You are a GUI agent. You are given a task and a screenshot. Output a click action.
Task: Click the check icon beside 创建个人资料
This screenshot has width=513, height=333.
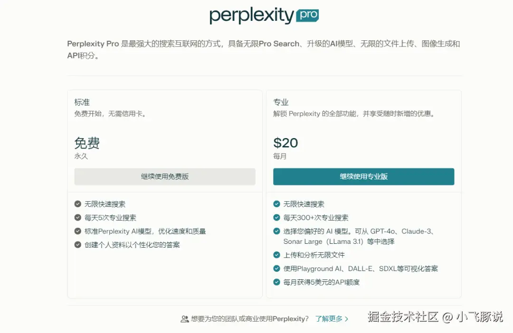pos(78,245)
